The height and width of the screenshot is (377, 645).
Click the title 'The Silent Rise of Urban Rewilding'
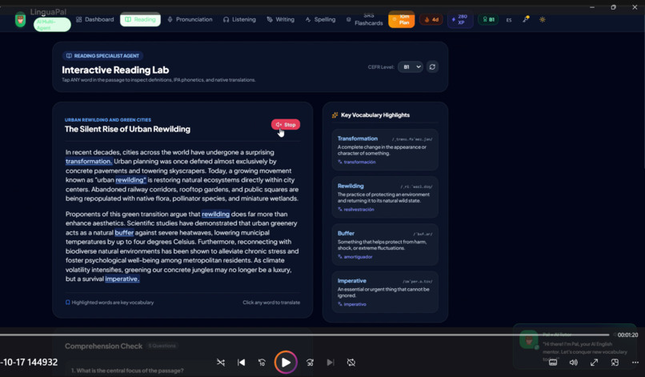pos(127,129)
